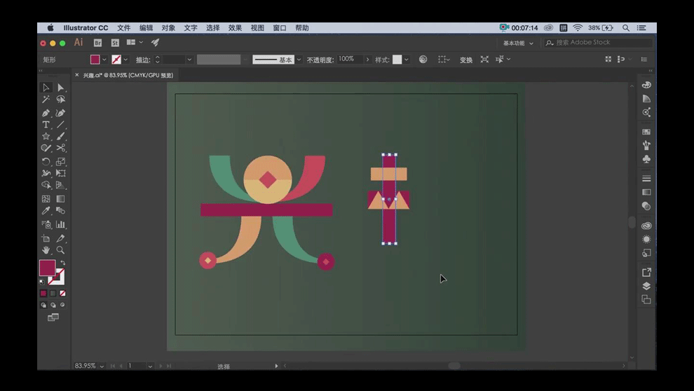Click the large crimson Fill swatch
Screen dimensions: 694x391
pyautogui.click(x=46, y=268)
